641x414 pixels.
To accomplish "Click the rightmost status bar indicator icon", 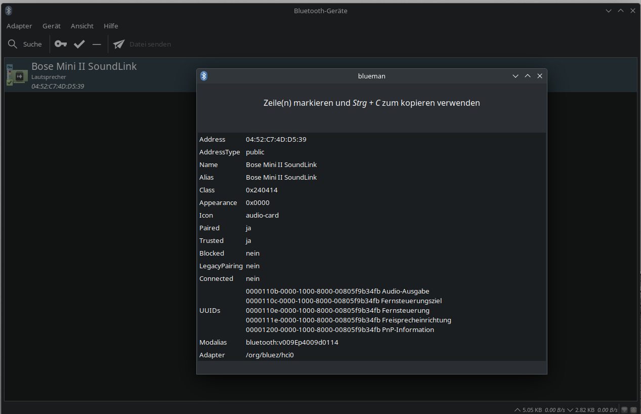I will [x=633, y=409].
